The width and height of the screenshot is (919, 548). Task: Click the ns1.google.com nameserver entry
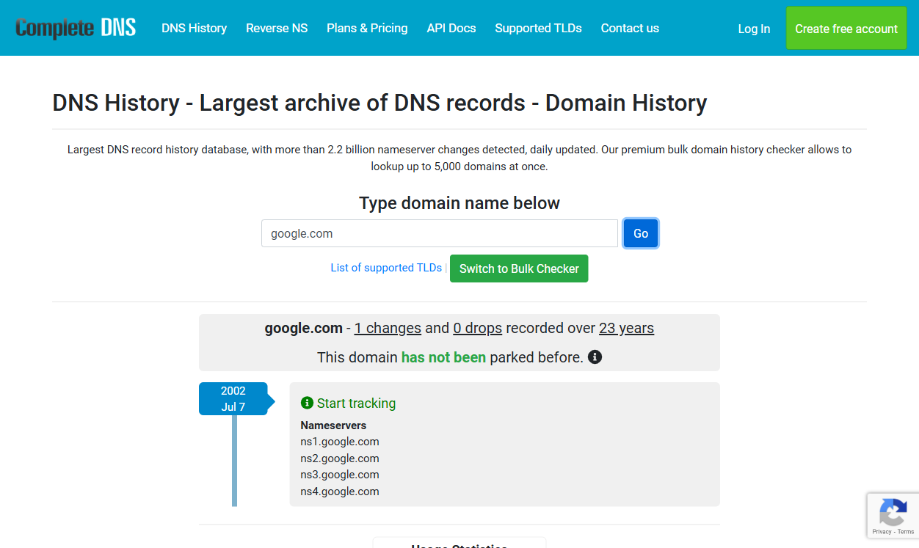[340, 442]
